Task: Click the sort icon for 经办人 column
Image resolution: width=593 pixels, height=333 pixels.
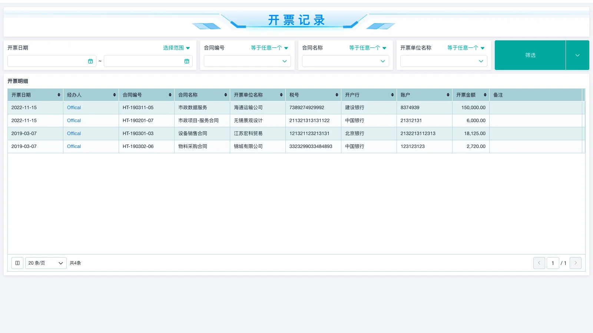Action: (115, 95)
